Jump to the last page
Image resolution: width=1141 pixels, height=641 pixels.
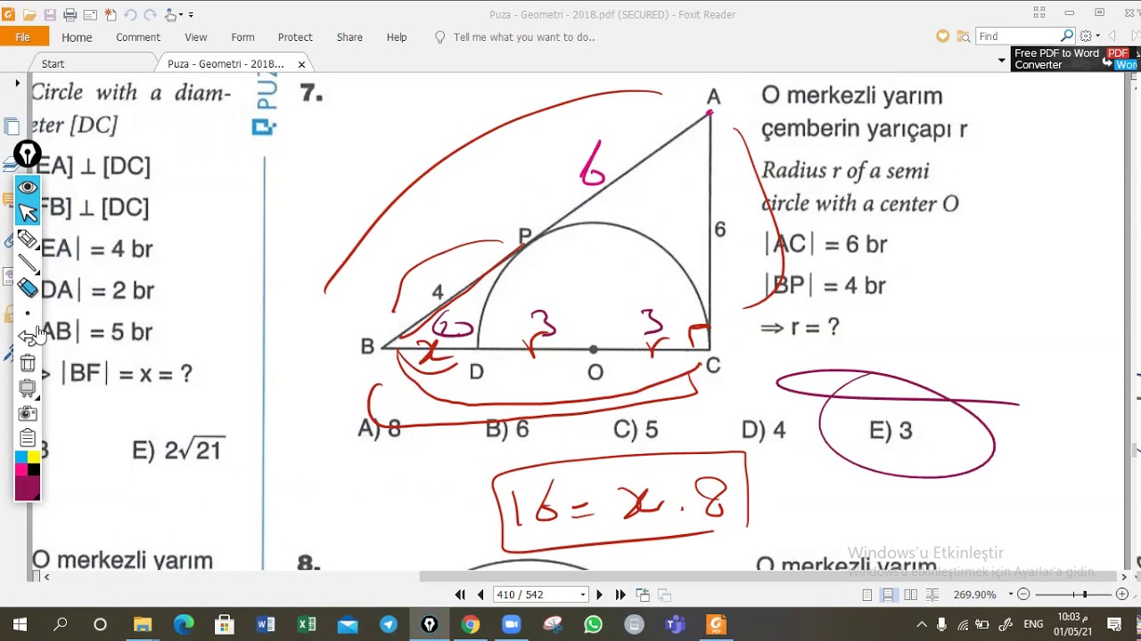620,595
